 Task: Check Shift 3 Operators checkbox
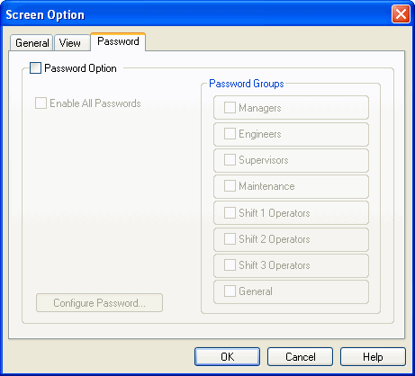[x=230, y=265]
